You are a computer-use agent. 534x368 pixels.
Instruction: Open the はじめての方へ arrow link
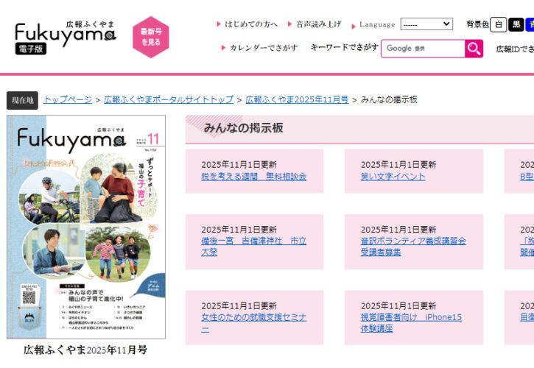pyautogui.click(x=247, y=24)
